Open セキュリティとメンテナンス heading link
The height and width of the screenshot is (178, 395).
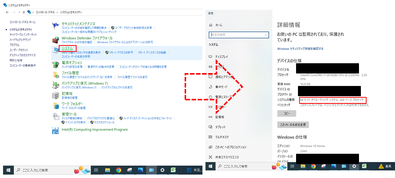(x=78, y=23)
